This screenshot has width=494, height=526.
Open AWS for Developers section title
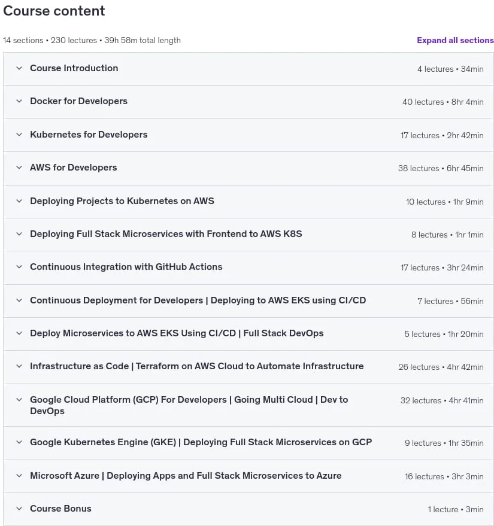click(74, 168)
